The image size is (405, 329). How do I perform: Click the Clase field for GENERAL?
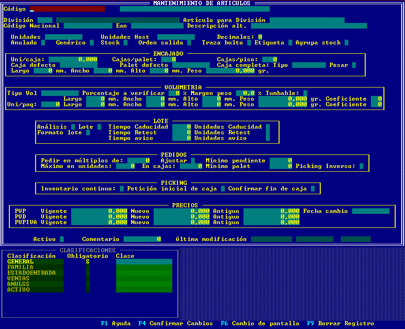pos(144,262)
